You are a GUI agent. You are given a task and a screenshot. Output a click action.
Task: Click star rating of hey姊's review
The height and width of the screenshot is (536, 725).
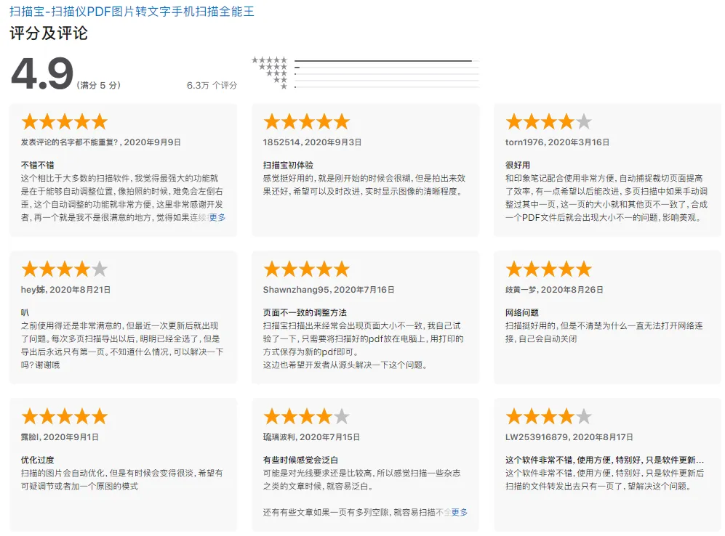(x=64, y=269)
